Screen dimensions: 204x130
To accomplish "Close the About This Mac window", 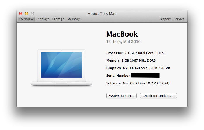I will point(21,13).
